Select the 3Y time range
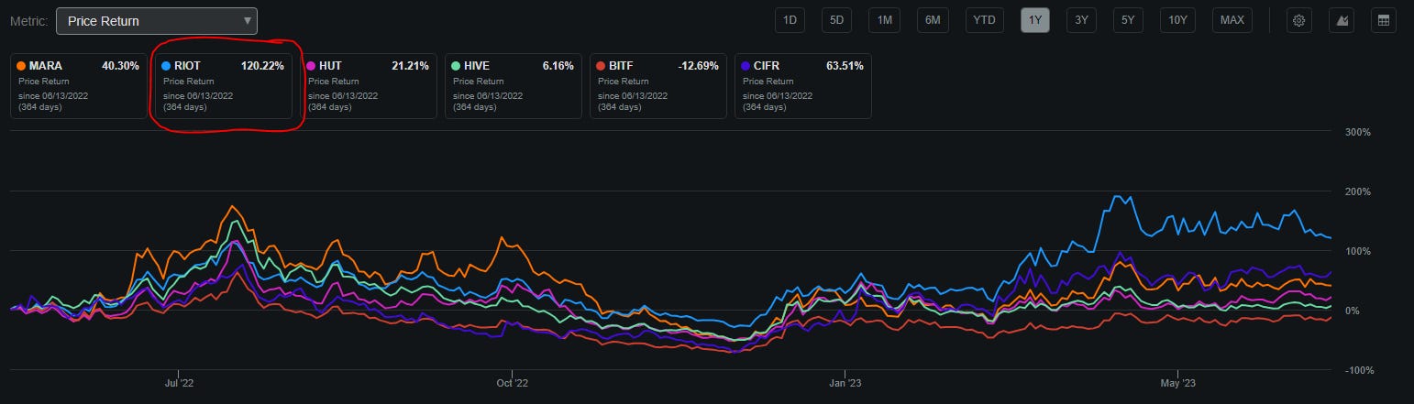This screenshot has height=404, width=1414. 1081,20
